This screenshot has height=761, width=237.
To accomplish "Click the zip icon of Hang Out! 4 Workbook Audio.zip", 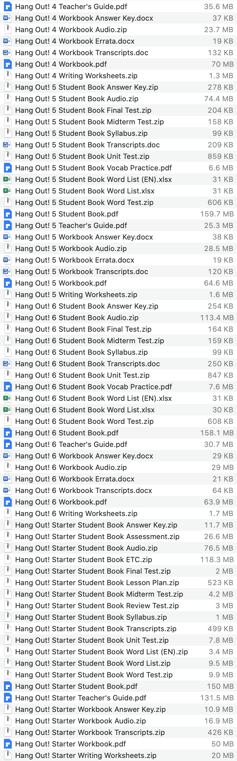I will click(8, 29).
